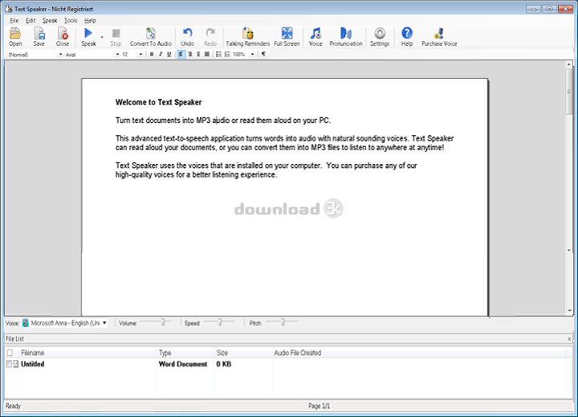The width and height of the screenshot is (578, 417).
Task: Click the 'Ready' status text
Action: pyautogui.click(x=13, y=406)
